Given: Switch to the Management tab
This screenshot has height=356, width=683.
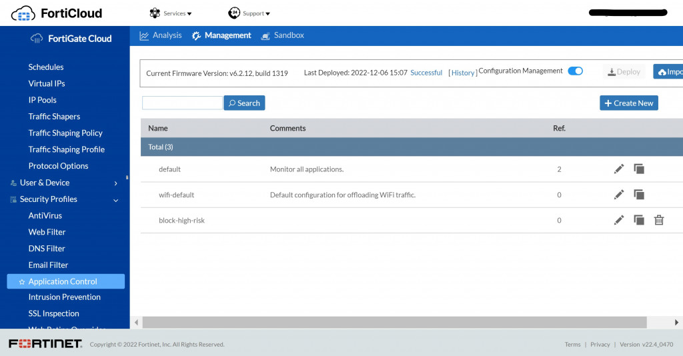Looking at the screenshot, I should [221, 35].
